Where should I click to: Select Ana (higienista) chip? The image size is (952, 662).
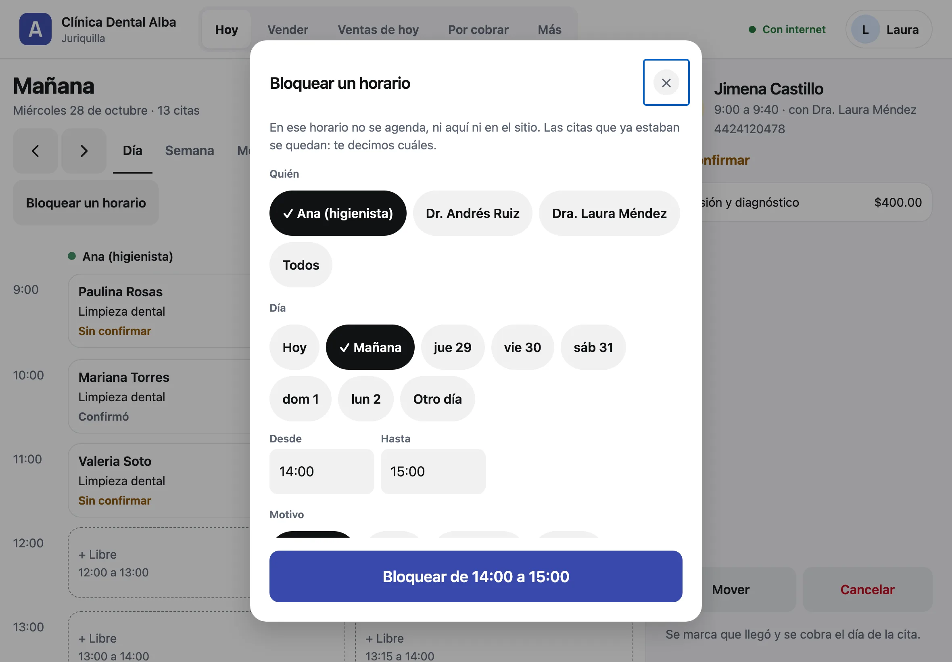(337, 213)
